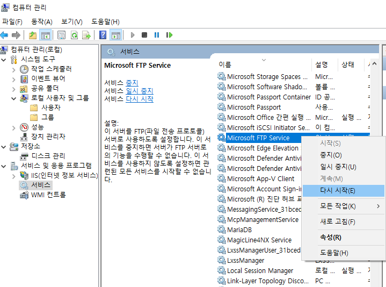Select 컴퓨터 관리(로컬) root node

37,49
